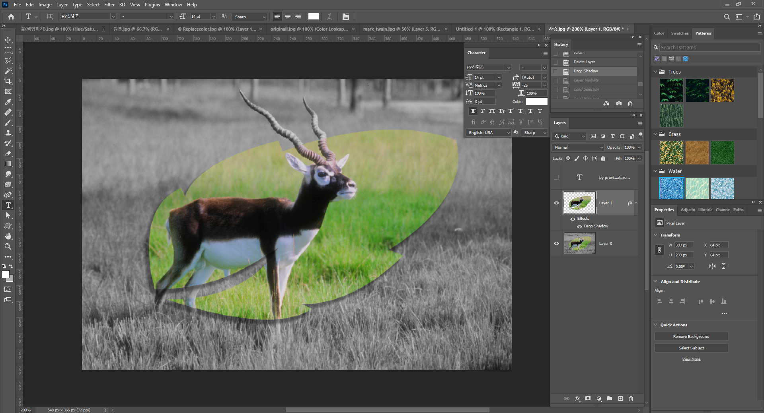This screenshot has width=764, height=413.
Task: Switch to the Swatches tab
Action: pos(679,33)
